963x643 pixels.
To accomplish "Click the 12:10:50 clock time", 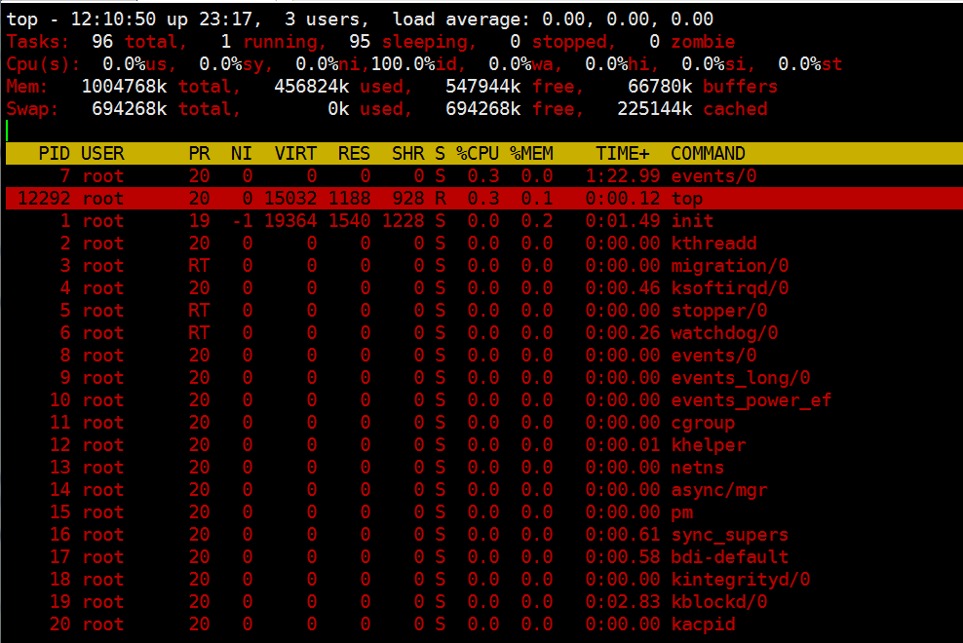I will click(x=113, y=19).
